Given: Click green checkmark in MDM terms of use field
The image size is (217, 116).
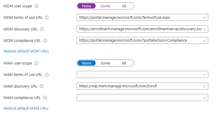Looking at the screenshot, I should (x=205, y=18).
